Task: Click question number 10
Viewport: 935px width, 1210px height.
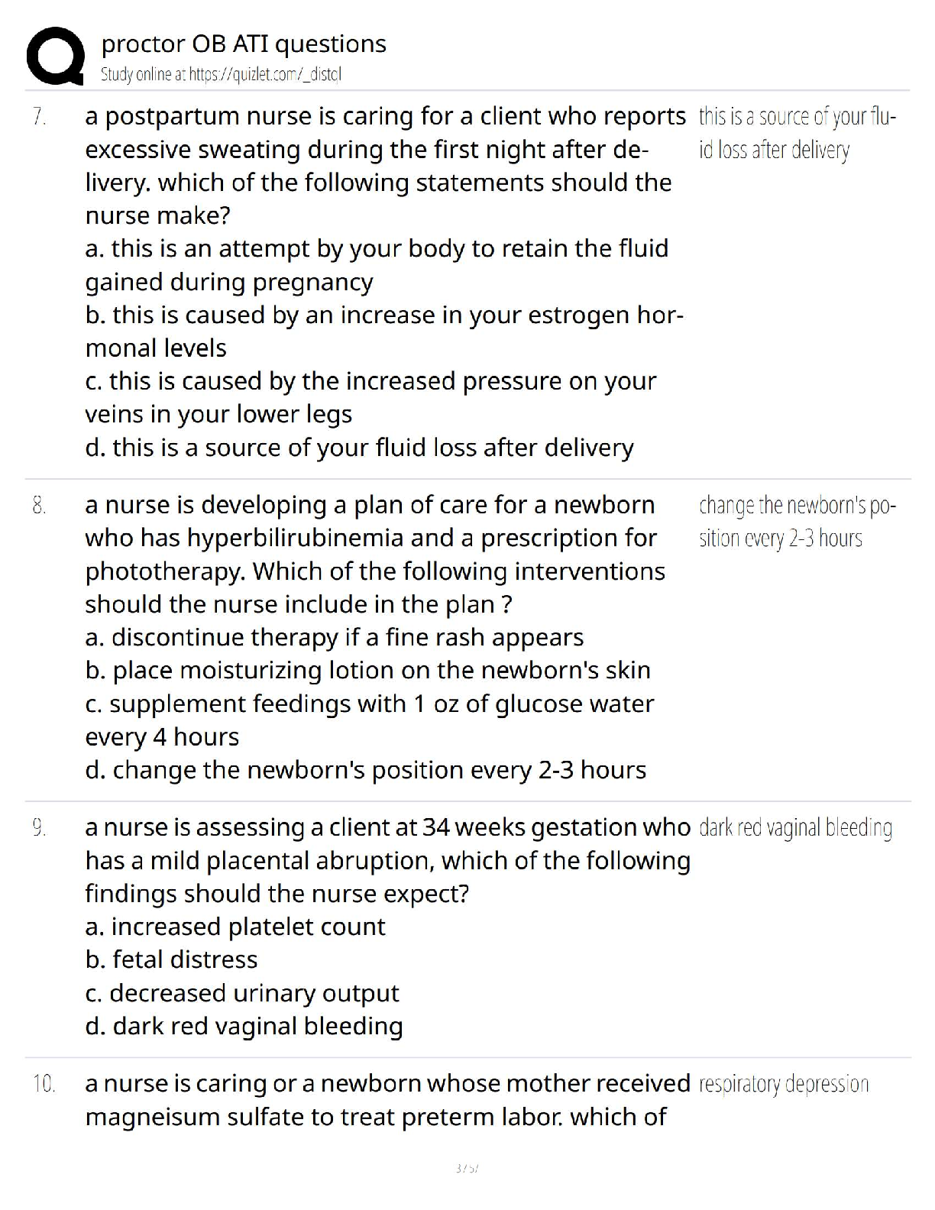Action: click(44, 1084)
